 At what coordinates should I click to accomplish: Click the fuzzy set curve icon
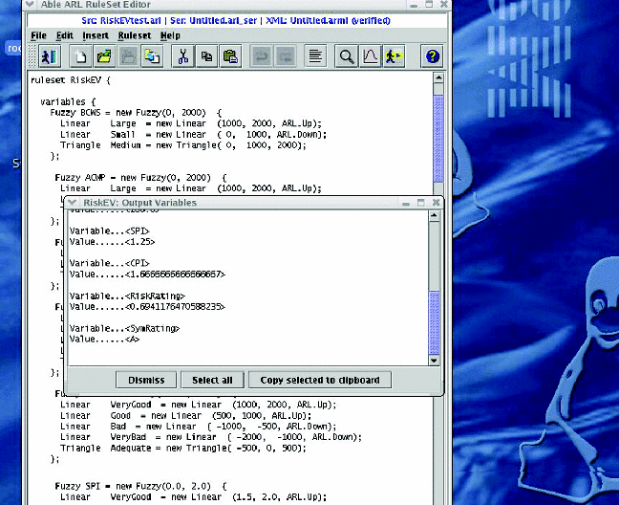[x=371, y=57]
